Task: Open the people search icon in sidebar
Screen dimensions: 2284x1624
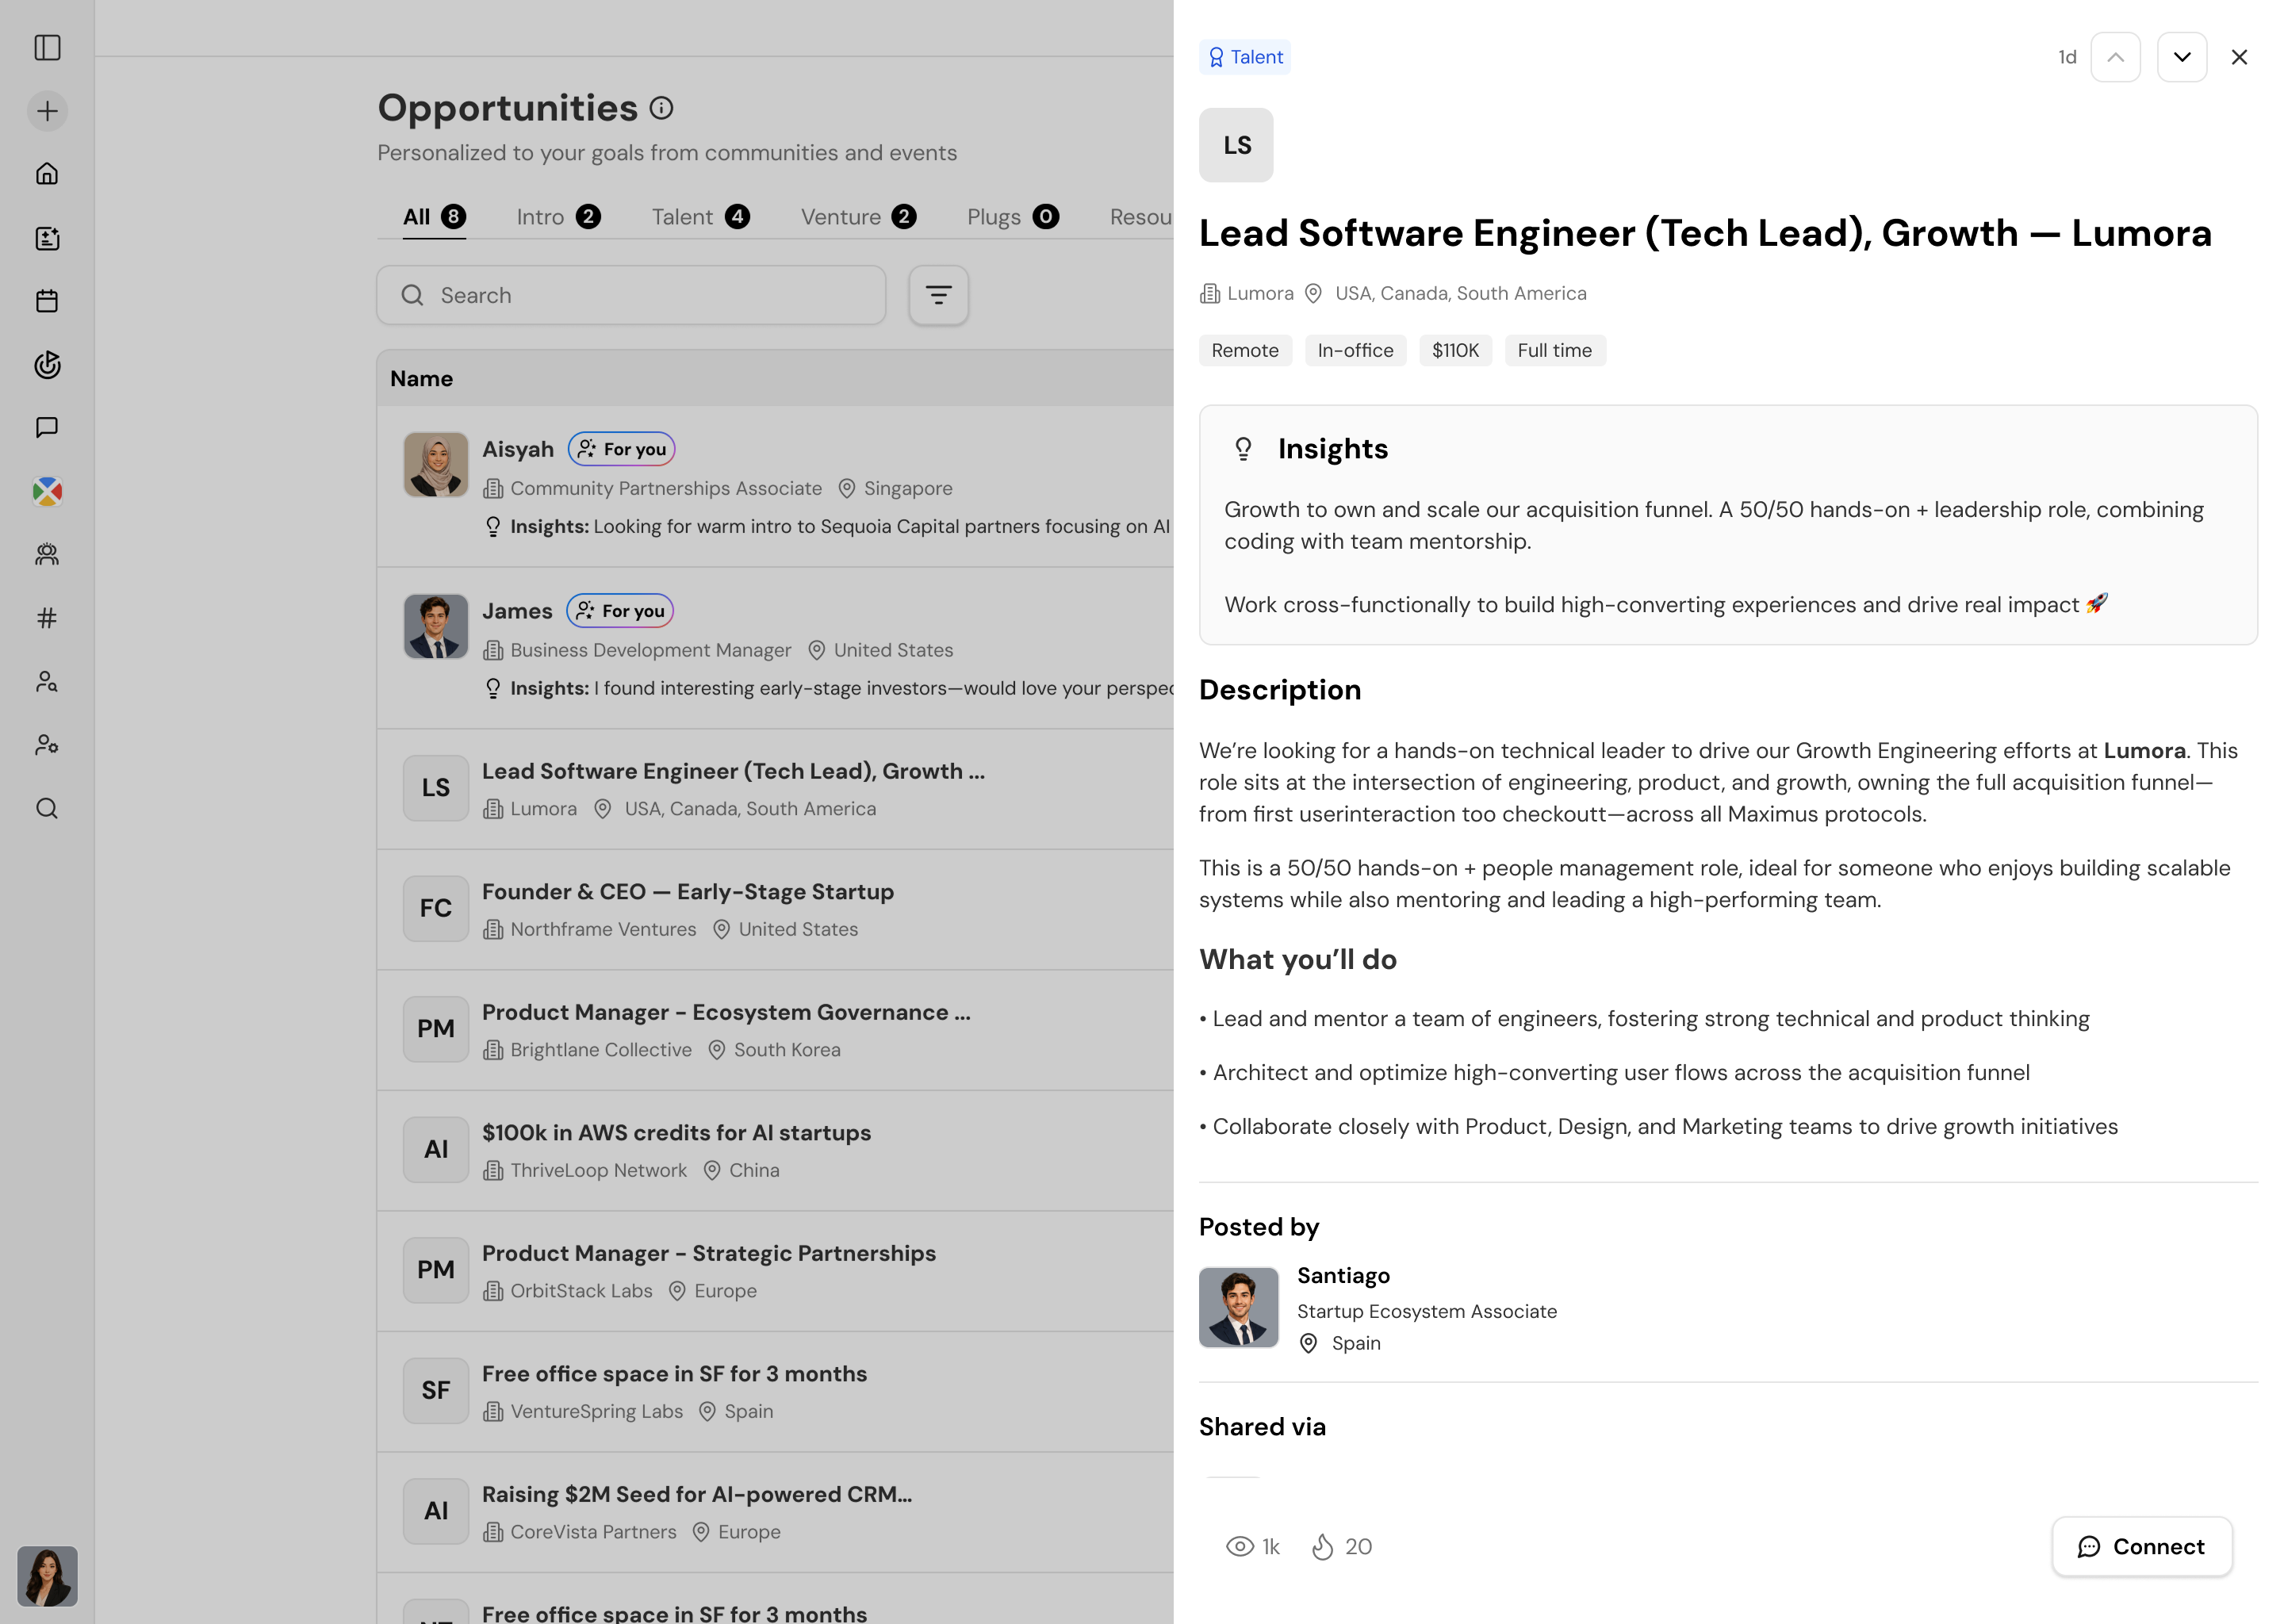Action: point(47,682)
